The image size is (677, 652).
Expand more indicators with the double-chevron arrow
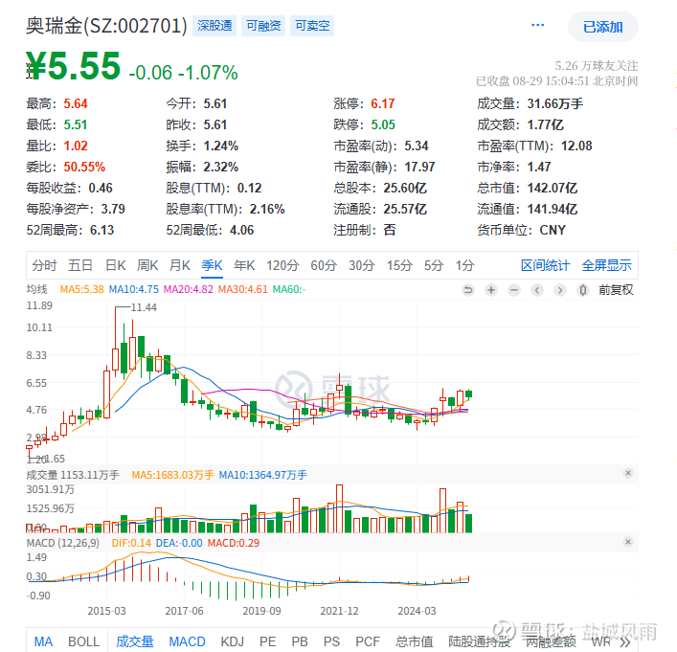click(625, 641)
